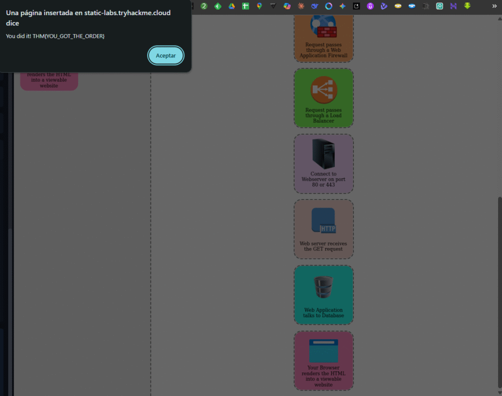502x396 pixels.
Task: Open the orange starburst bookmark icon
Action: point(301,6)
